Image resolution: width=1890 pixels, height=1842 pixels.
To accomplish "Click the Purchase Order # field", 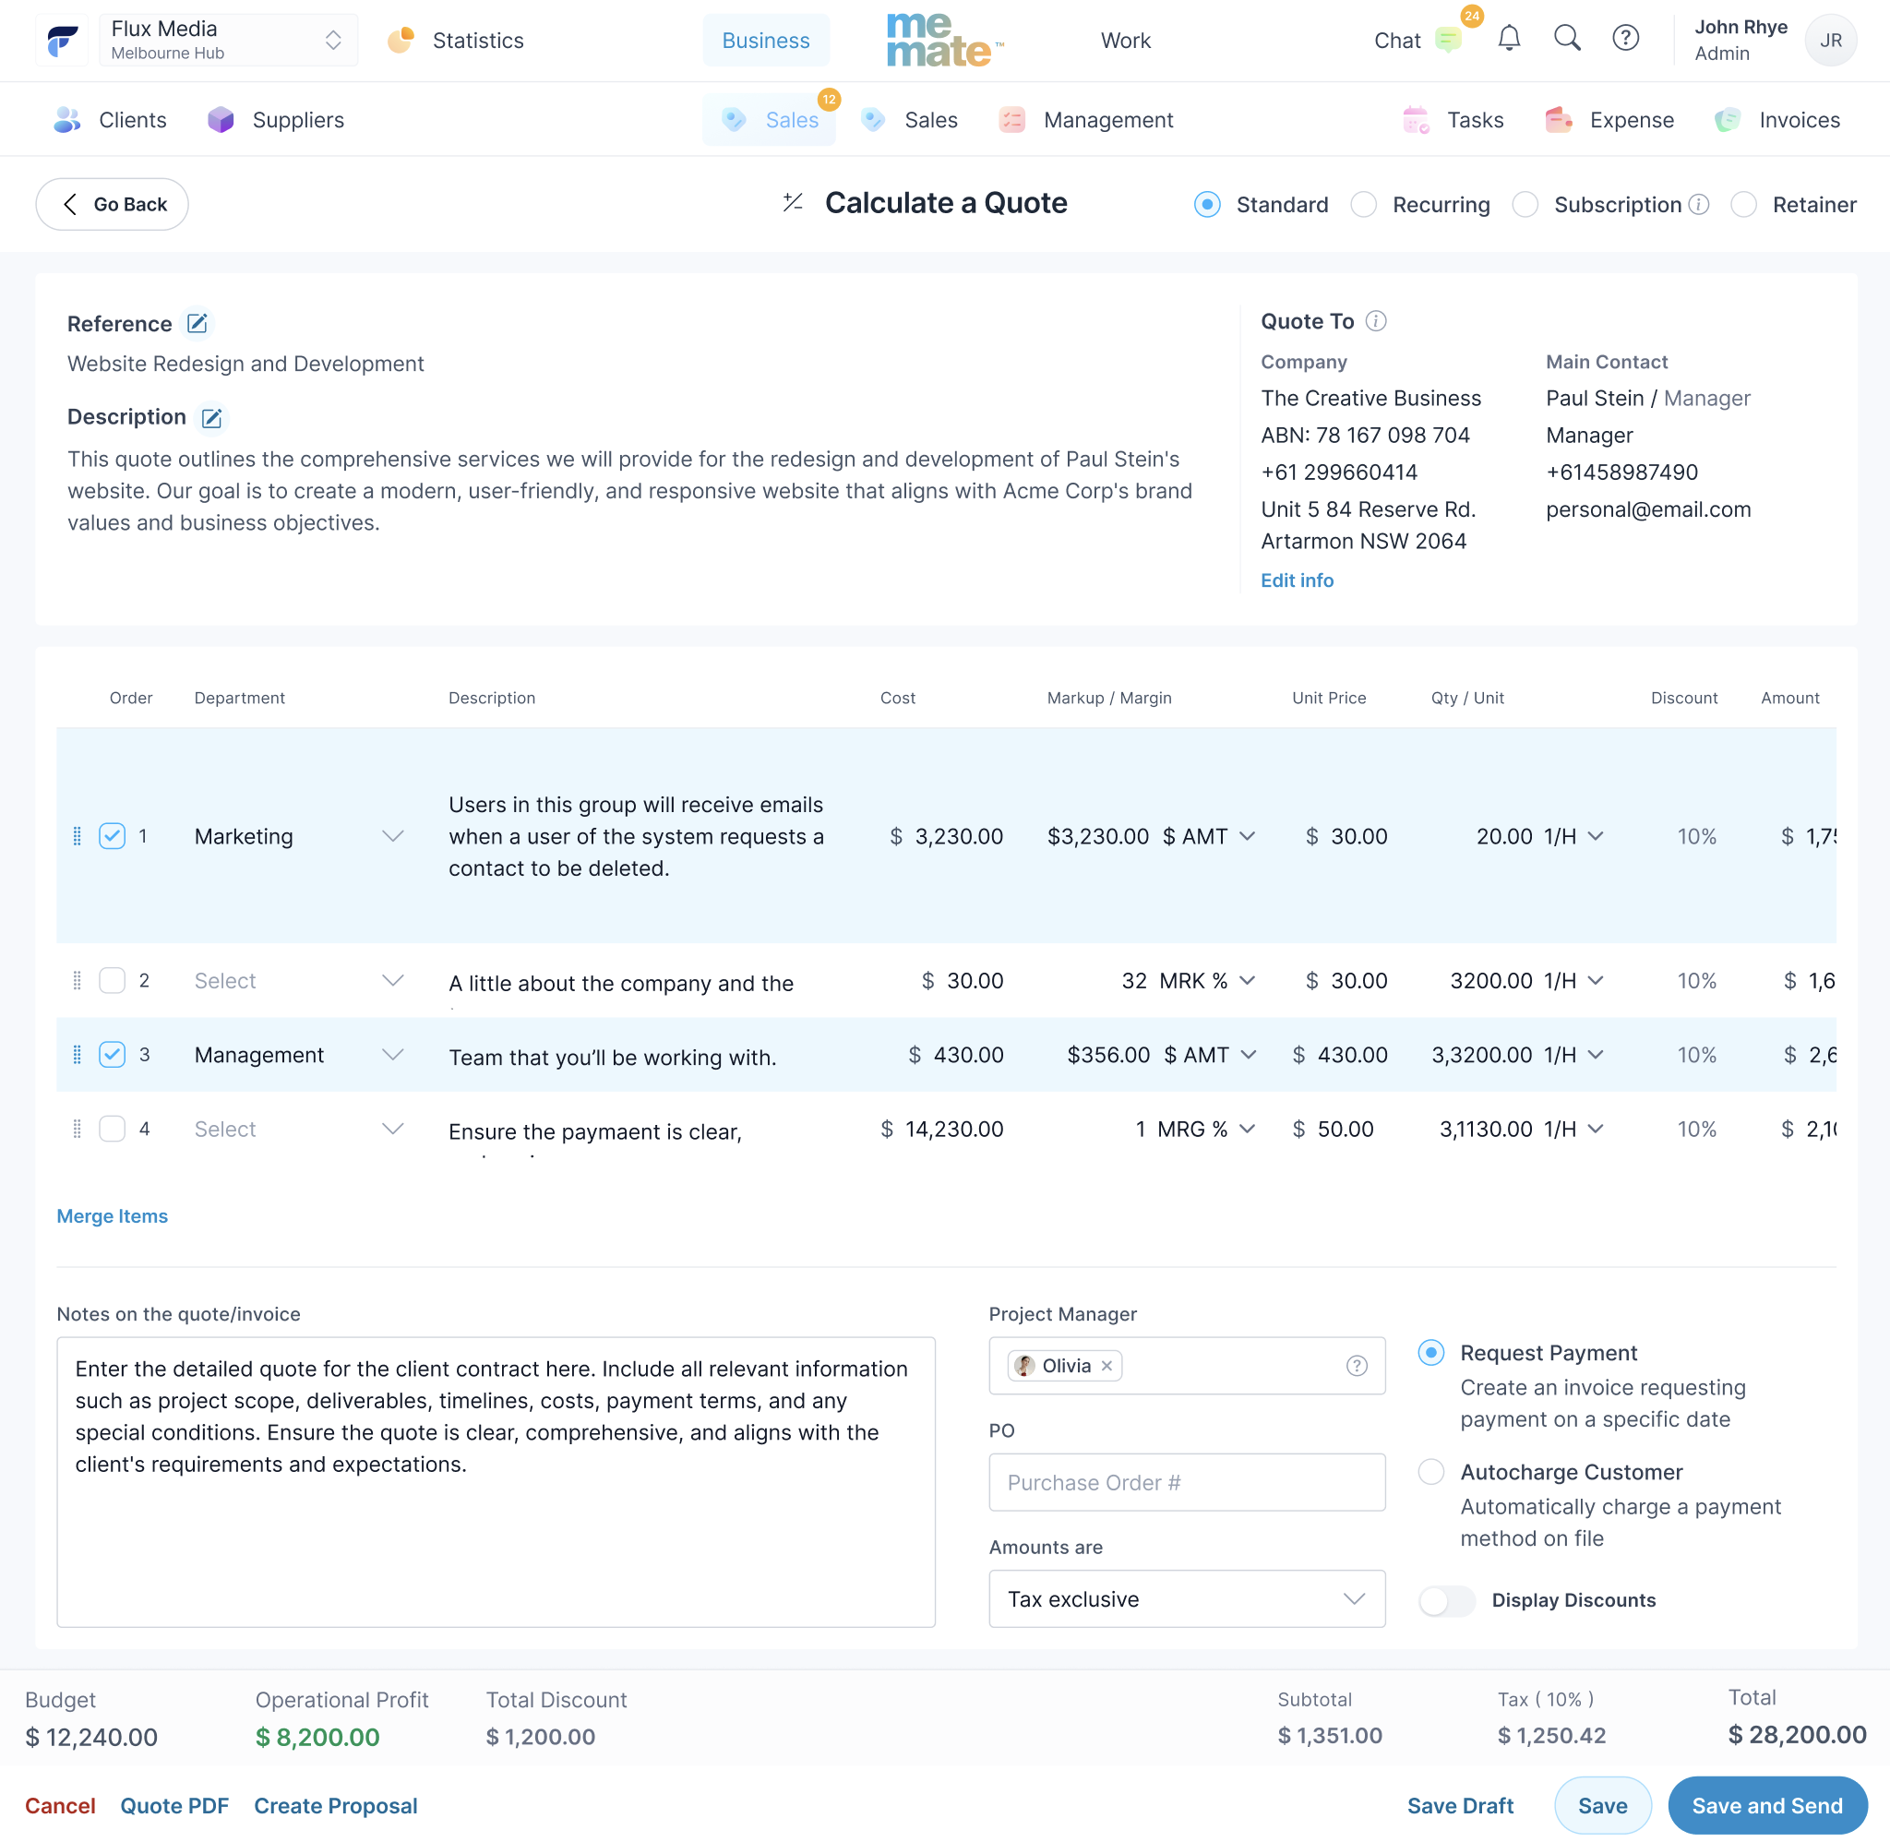I will pyautogui.click(x=1186, y=1483).
